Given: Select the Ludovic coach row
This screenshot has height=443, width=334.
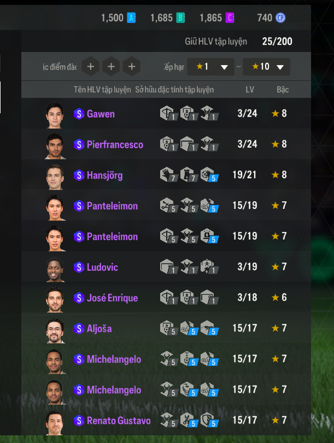Looking at the screenshot, I should click(x=166, y=267).
